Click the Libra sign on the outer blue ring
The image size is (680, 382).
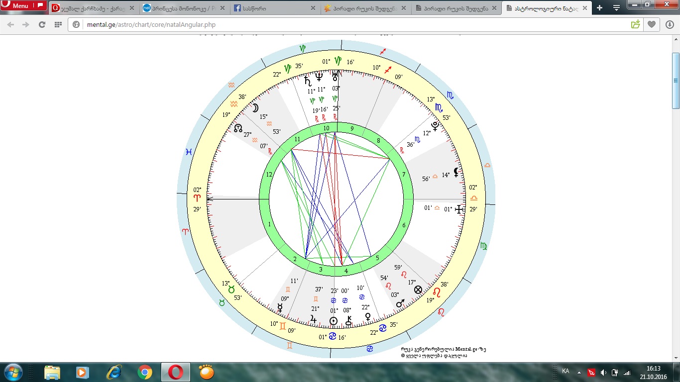click(487, 165)
